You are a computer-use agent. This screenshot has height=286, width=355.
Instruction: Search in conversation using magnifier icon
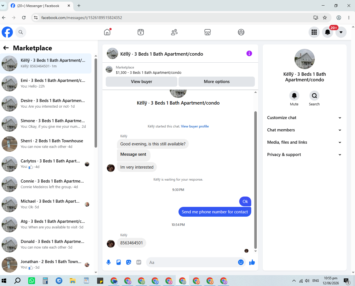(314, 96)
